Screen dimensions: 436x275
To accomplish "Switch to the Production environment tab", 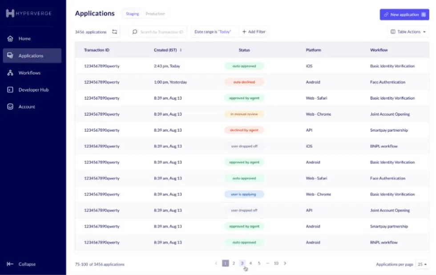I will (155, 14).
